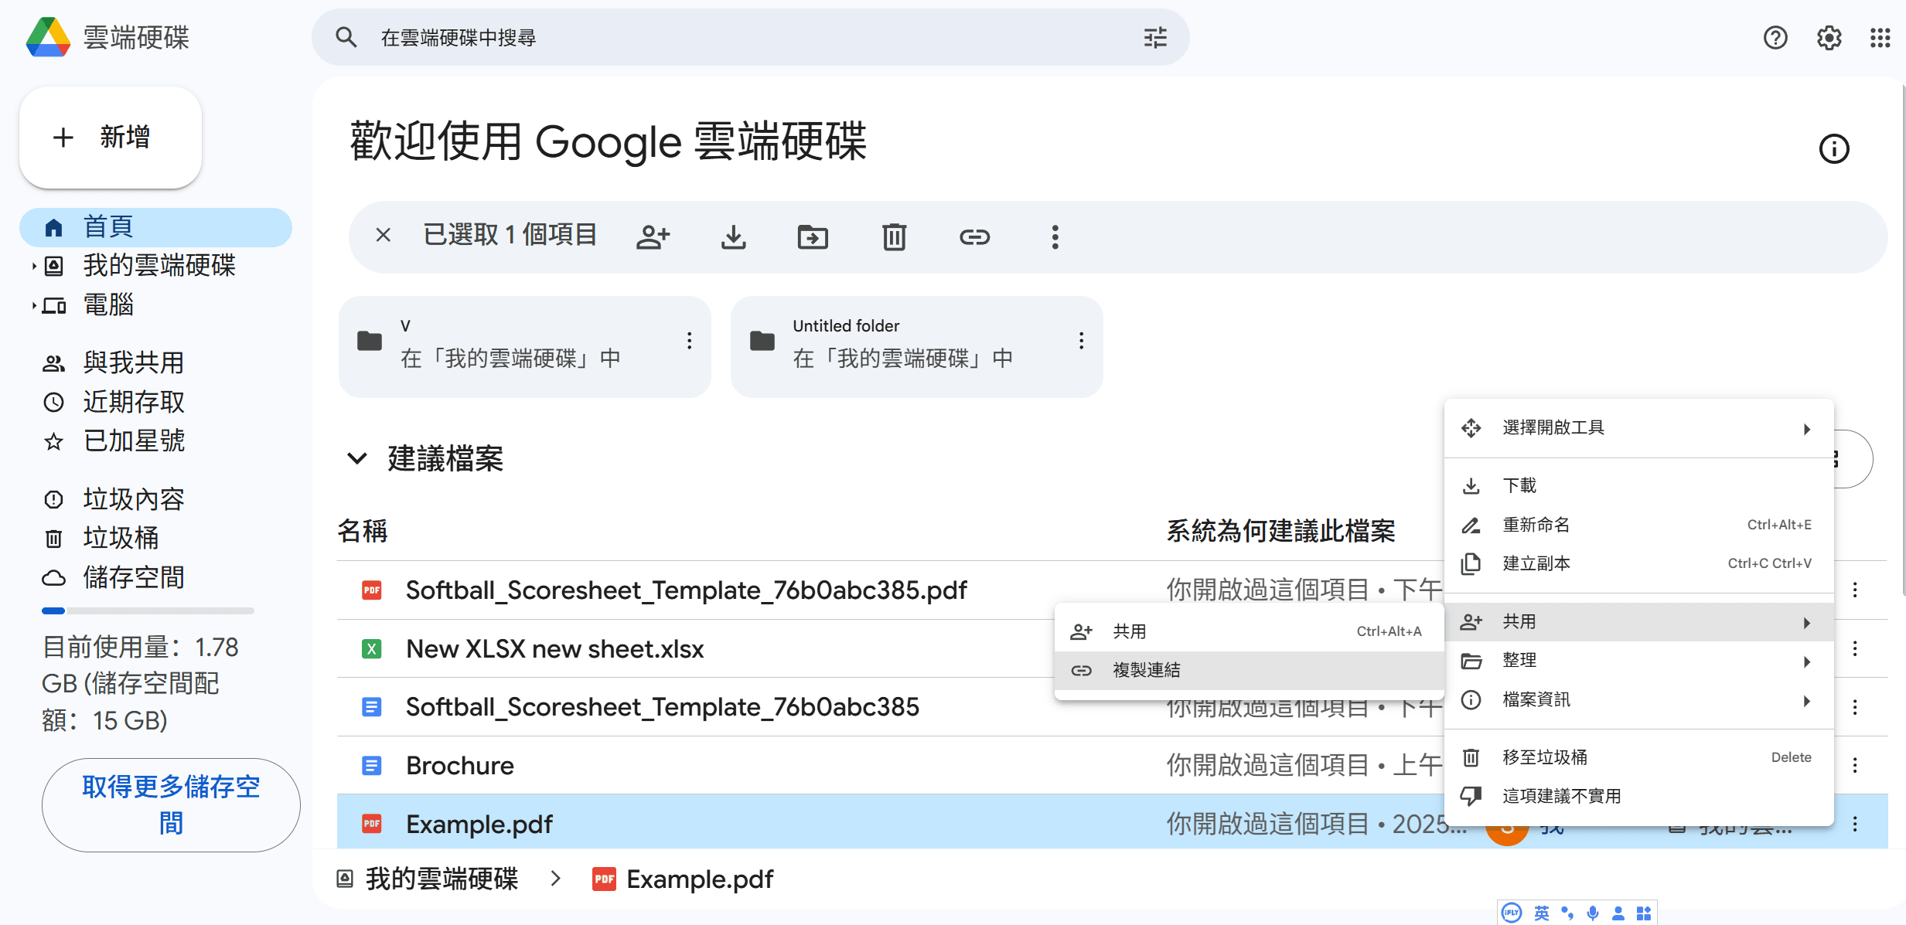Viewport: 1906px width, 925px height.
Task: Open more actions in selection toolbar
Action: tap(1055, 236)
